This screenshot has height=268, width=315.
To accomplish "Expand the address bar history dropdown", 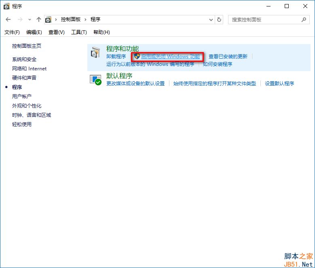I will [211, 19].
